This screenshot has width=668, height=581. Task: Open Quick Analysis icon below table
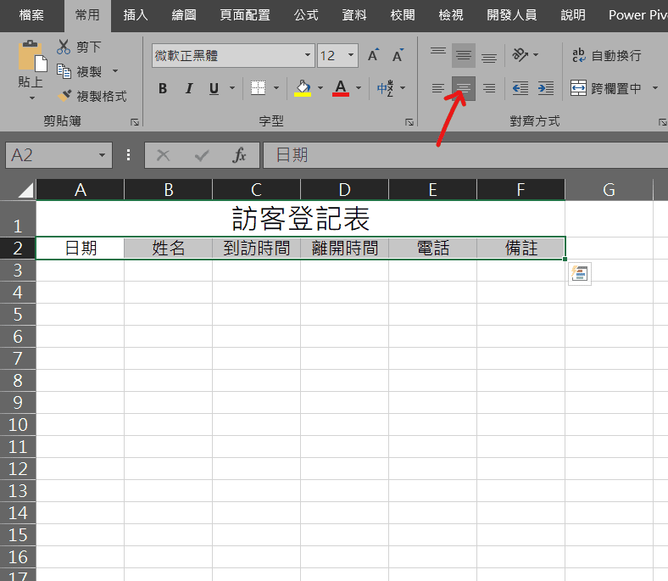click(579, 273)
